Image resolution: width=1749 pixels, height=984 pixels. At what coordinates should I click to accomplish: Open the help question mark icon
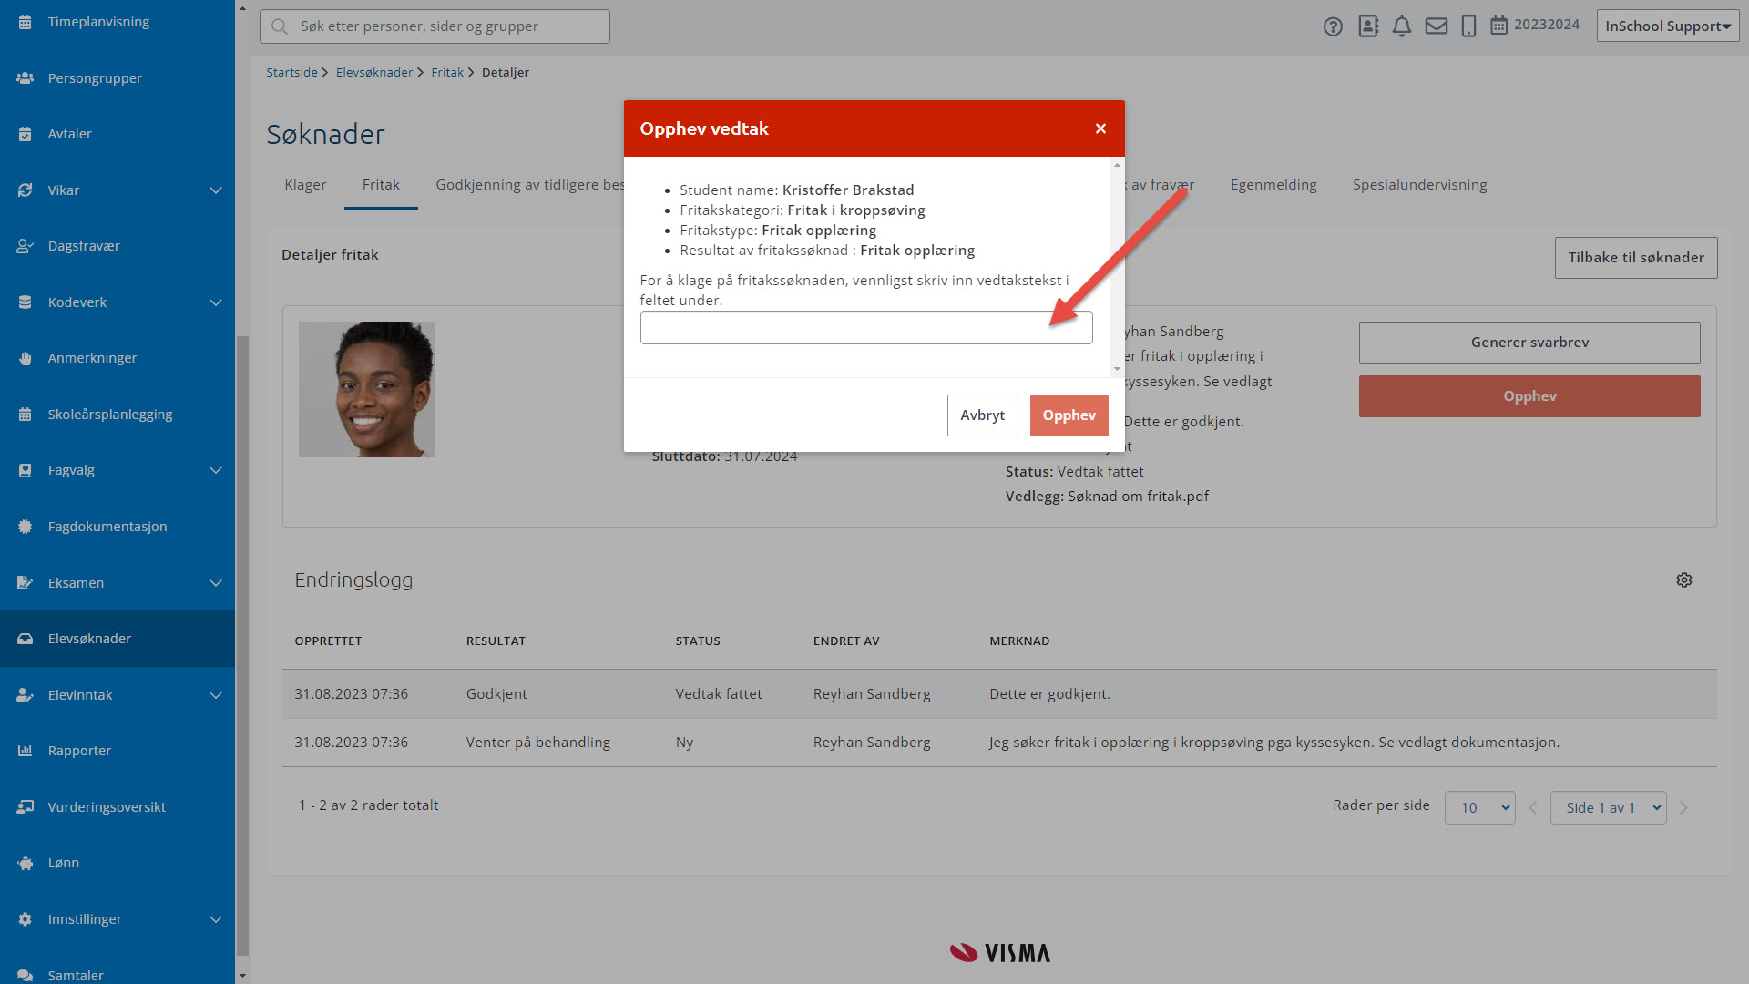pos(1333,26)
